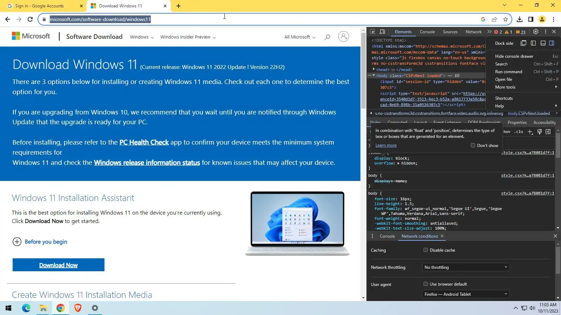
Task: Open the Properties sidebar tab
Action: coord(517,122)
